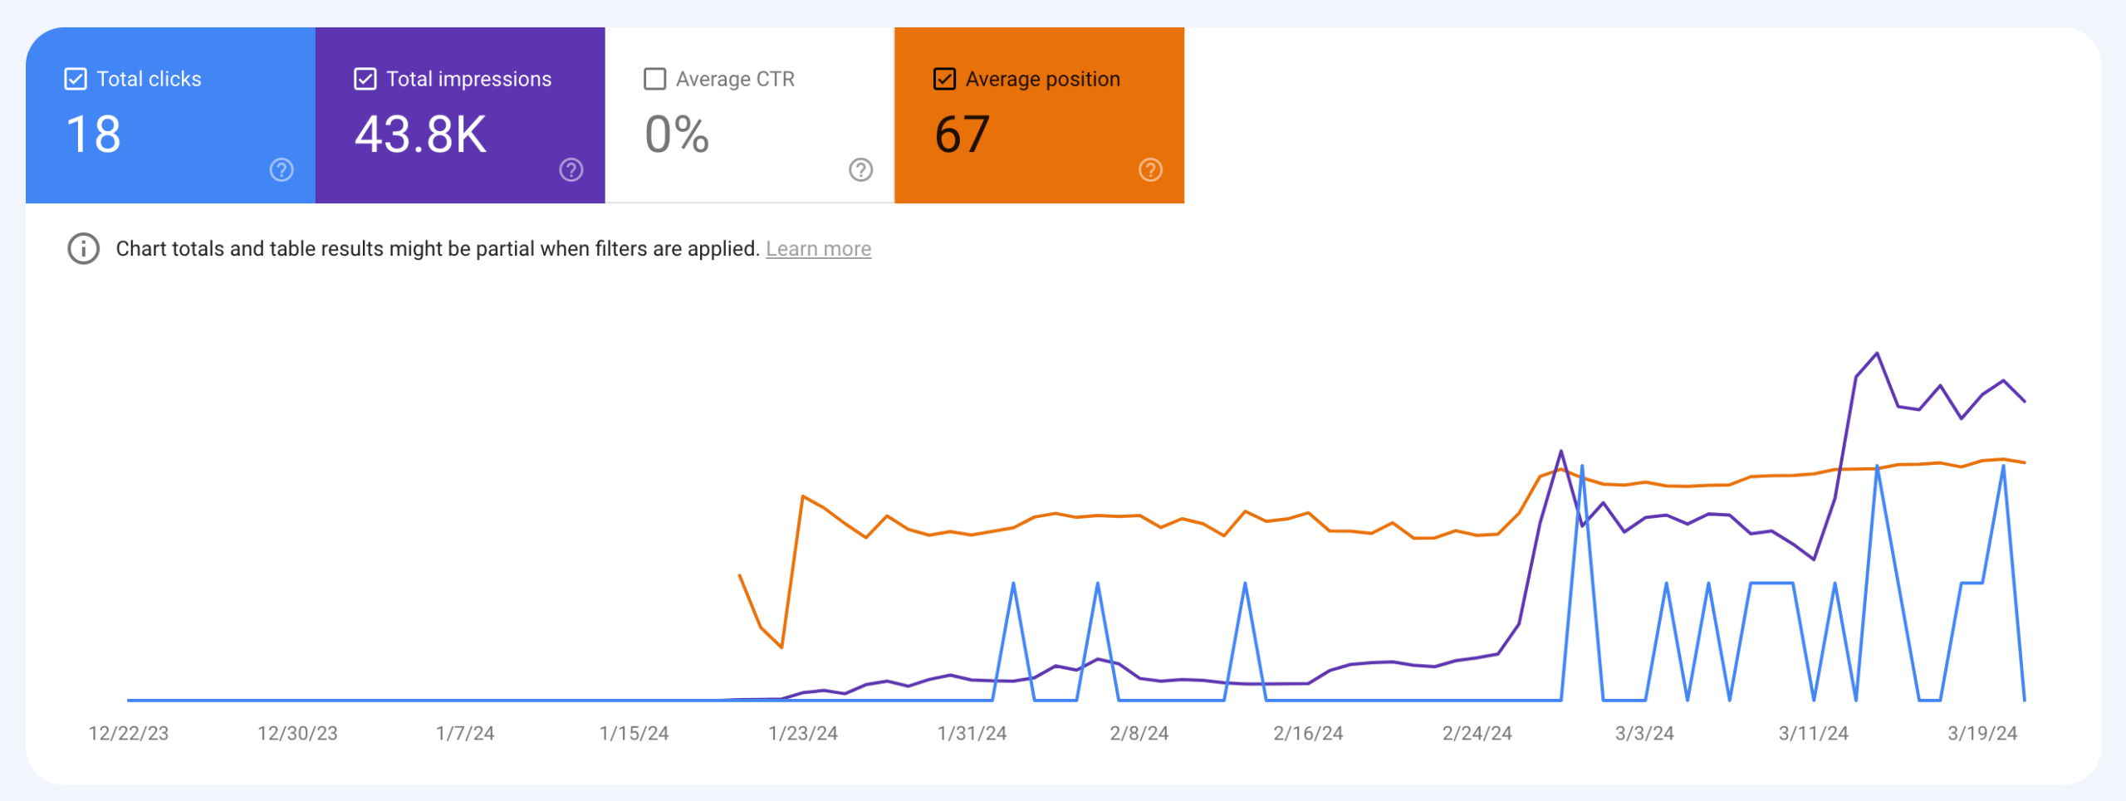Uncheck the Total clicks checkbox
2126x801 pixels.
click(76, 79)
